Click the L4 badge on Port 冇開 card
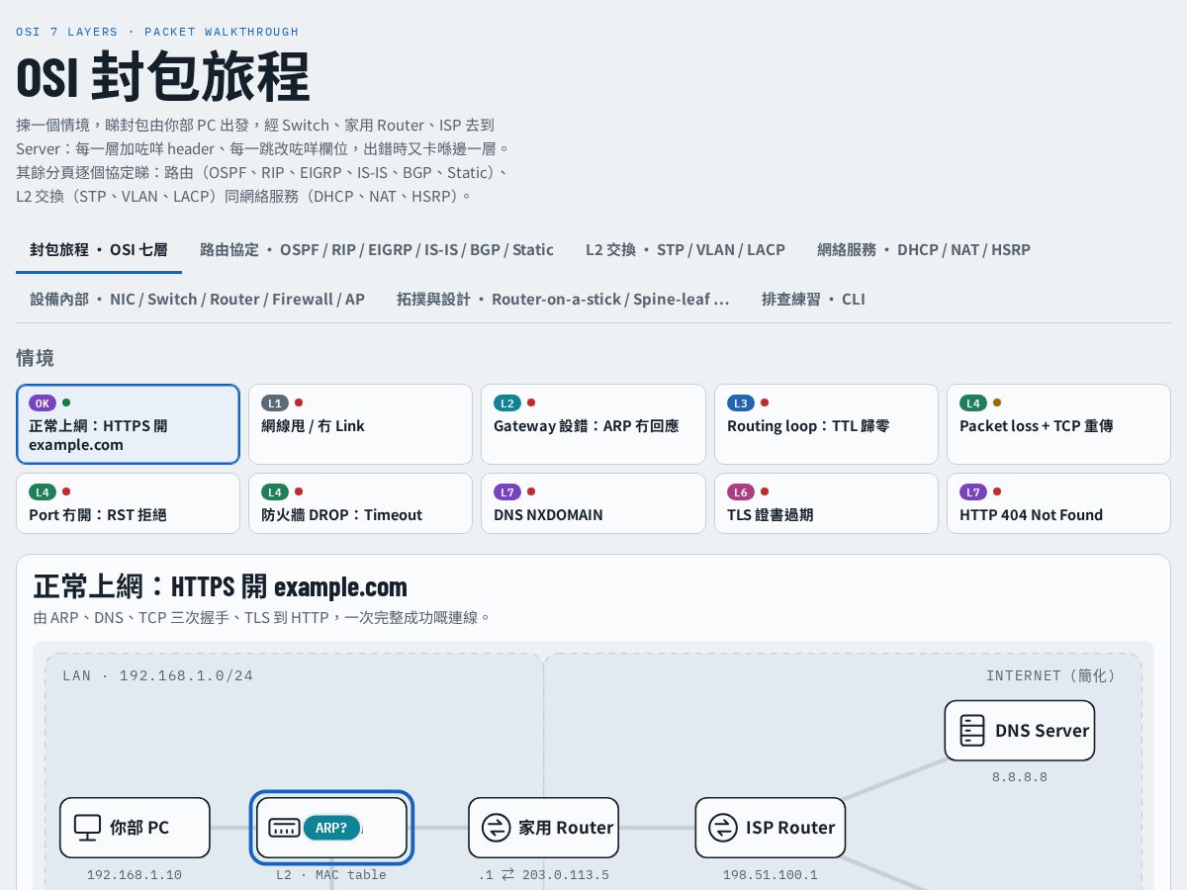 tap(43, 491)
